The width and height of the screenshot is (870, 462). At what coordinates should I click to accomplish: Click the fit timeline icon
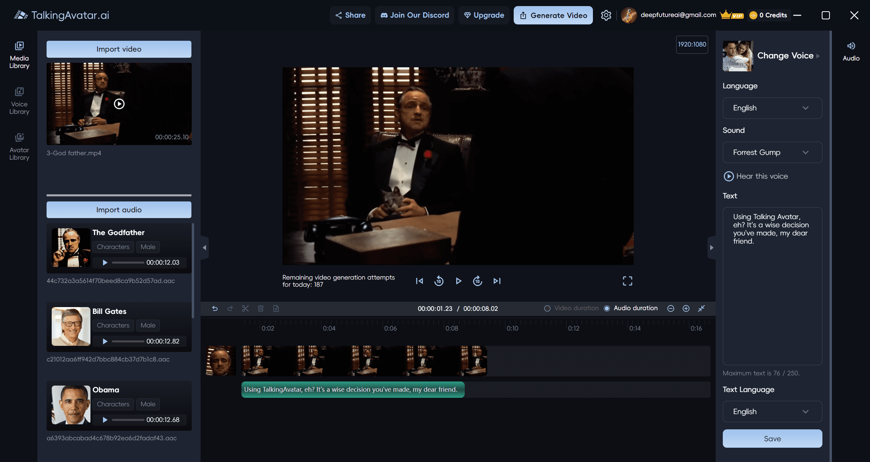(701, 308)
